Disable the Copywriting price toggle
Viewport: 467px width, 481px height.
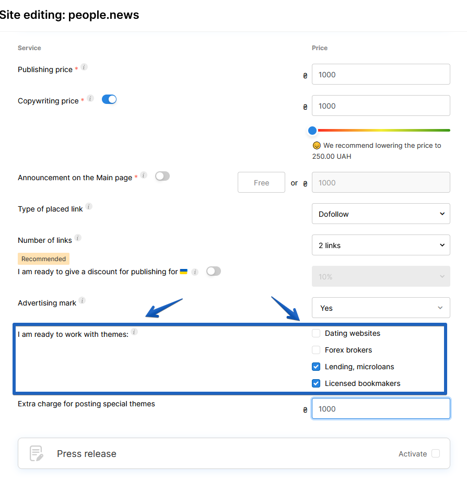click(109, 99)
